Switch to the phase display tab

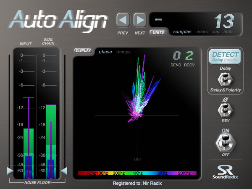tap(105, 52)
